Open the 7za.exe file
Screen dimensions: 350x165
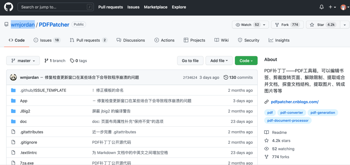tap(27, 163)
